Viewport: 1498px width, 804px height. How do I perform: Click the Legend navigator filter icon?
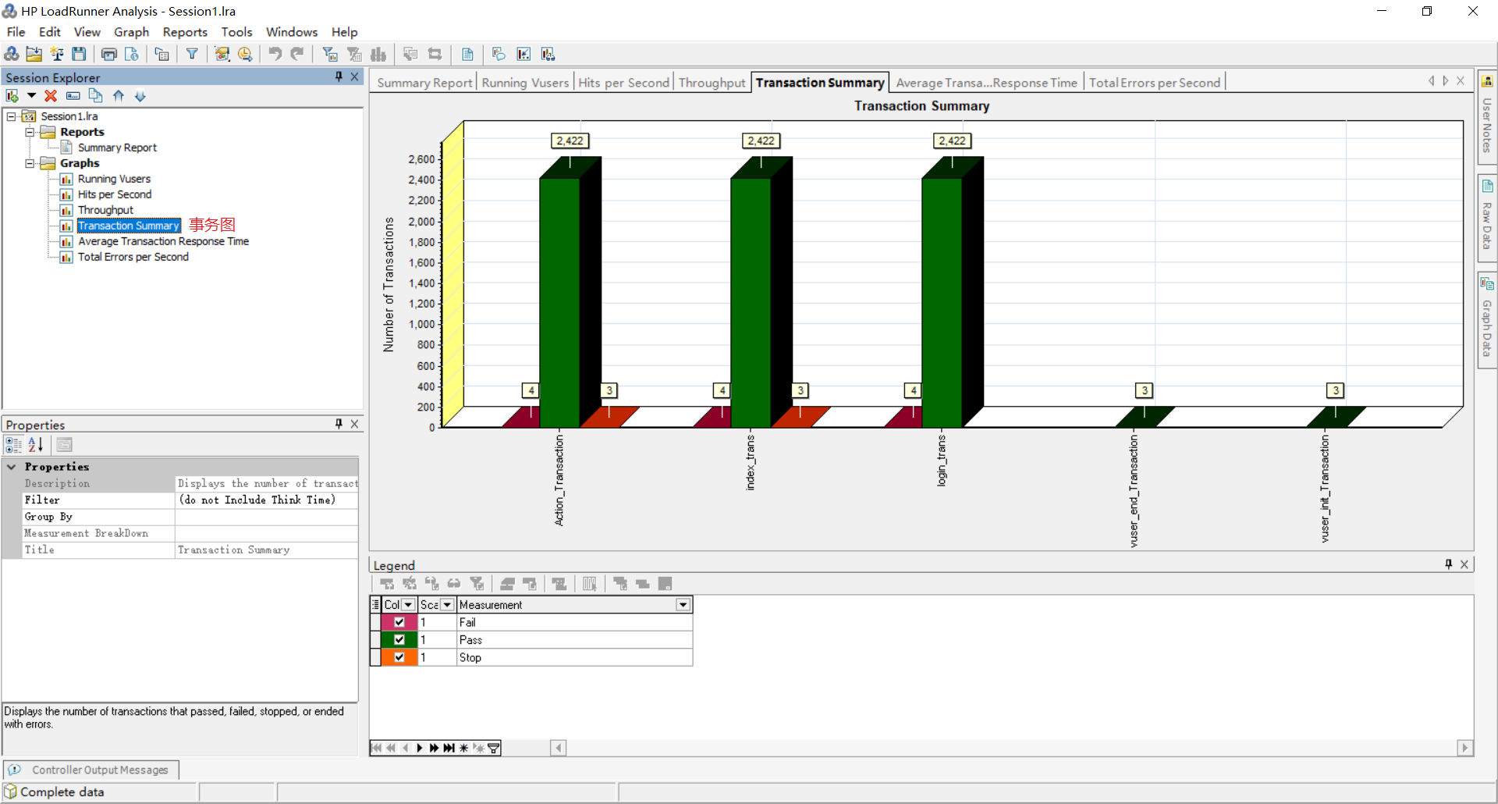coord(493,748)
